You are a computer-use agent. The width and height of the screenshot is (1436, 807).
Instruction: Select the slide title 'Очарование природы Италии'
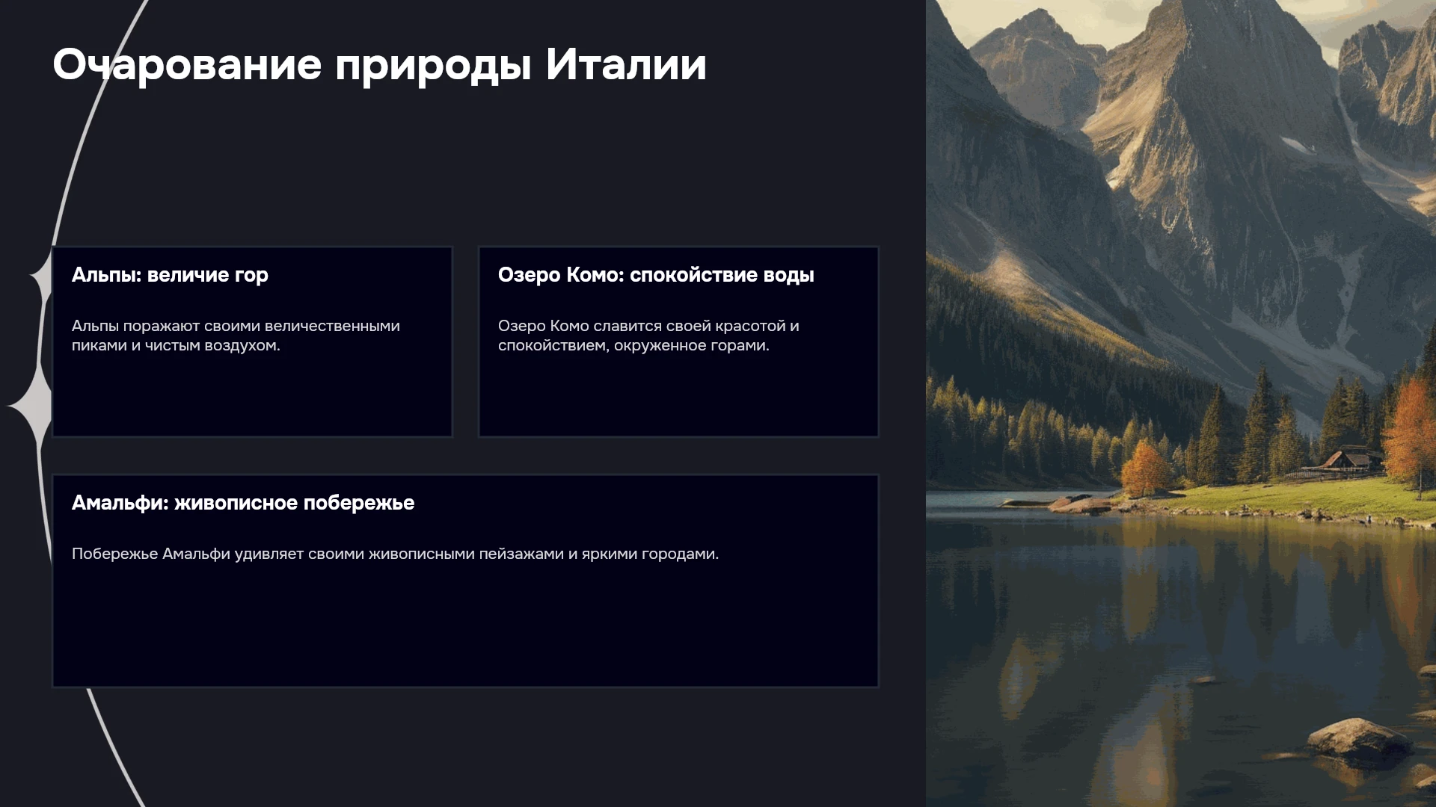coord(379,65)
